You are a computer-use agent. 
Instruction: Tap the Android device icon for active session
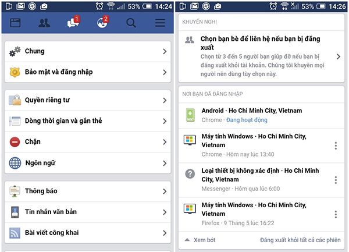point(190,115)
